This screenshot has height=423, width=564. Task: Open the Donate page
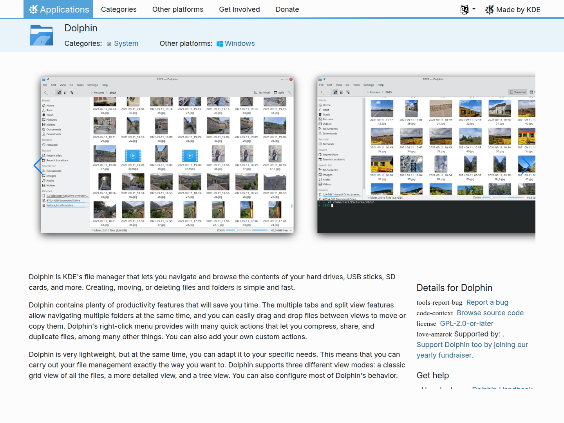tap(287, 9)
